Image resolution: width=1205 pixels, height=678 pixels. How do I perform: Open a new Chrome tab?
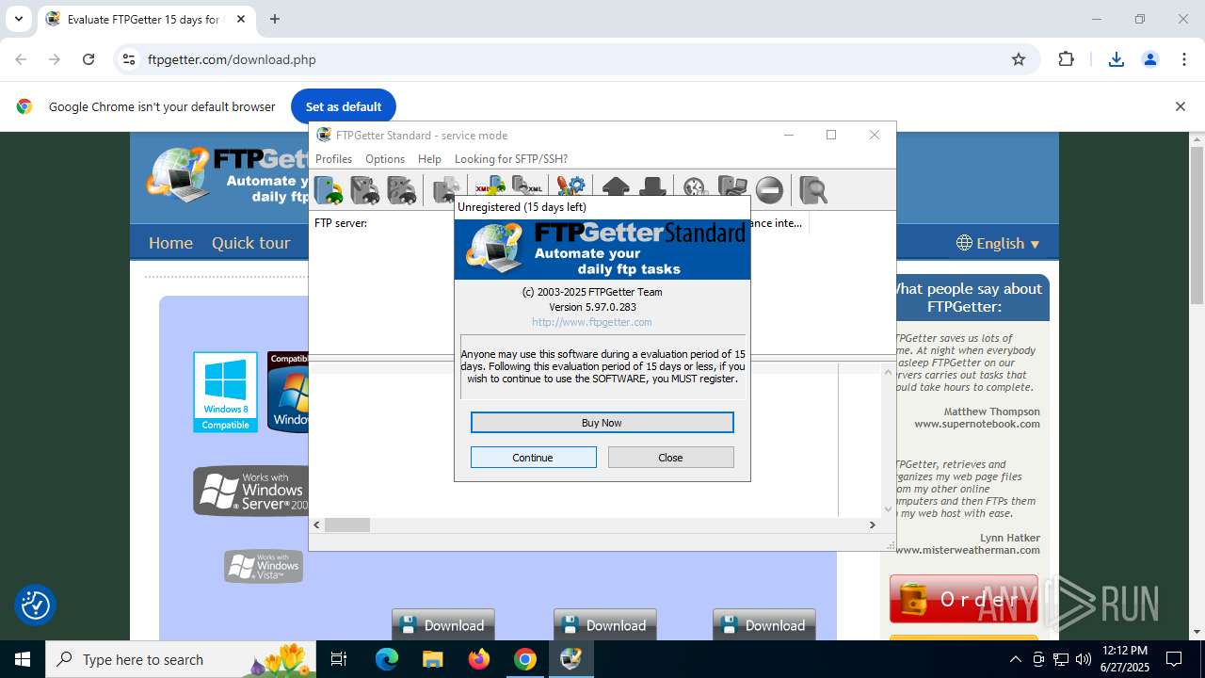[x=275, y=19]
